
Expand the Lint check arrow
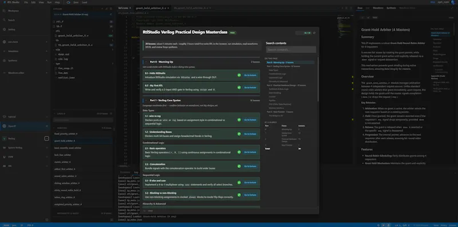pyautogui.click(x=47, y=42)
